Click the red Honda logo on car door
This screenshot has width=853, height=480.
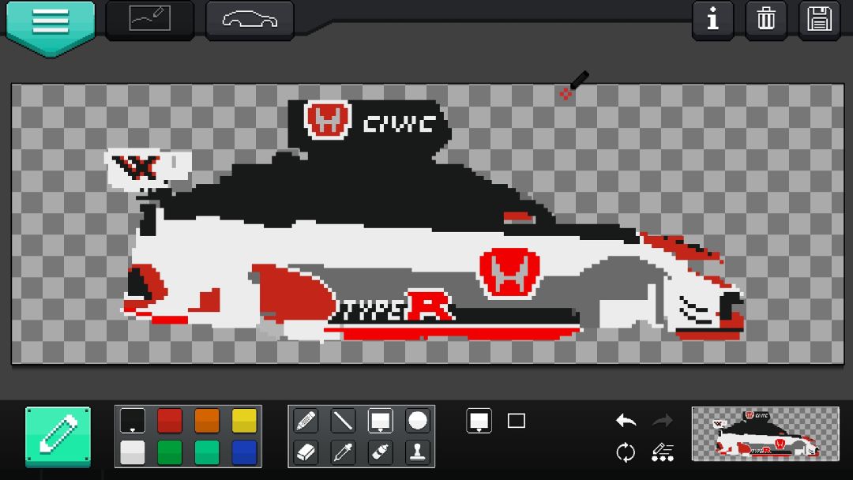pyautogui.click(x=509, y=273)
